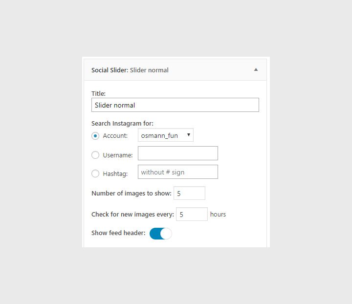Click the Title label
The image size is (352, 304).
point(98,93)
